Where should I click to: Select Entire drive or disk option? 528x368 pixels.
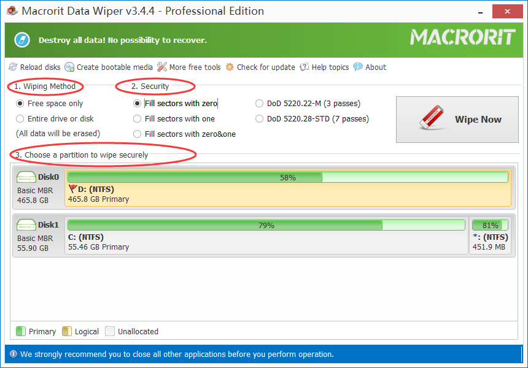(x=20, y=119)
